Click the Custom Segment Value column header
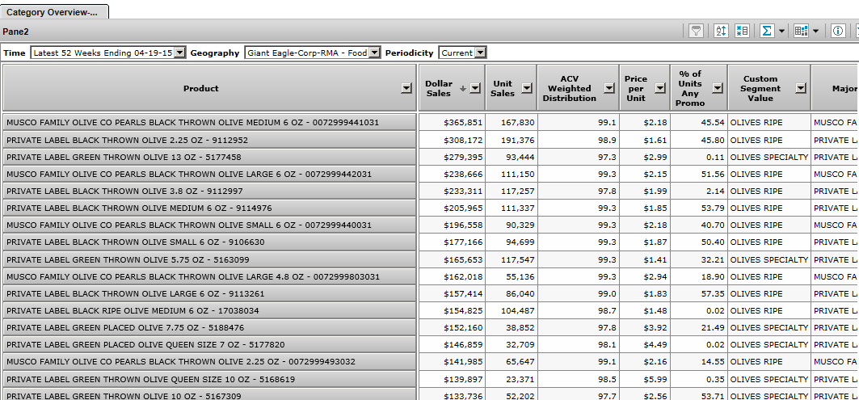859x400 pixels. tap(760, 88)
